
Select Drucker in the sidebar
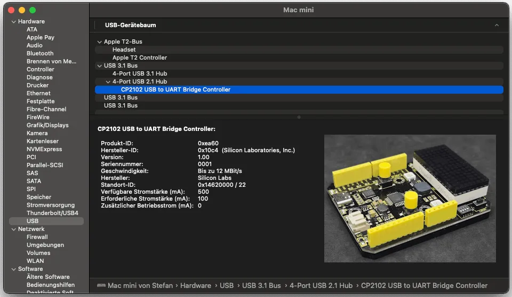tap(37, 85)
